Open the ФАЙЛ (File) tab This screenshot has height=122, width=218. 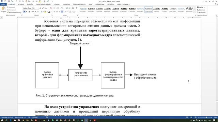click(x=3, y=4)
